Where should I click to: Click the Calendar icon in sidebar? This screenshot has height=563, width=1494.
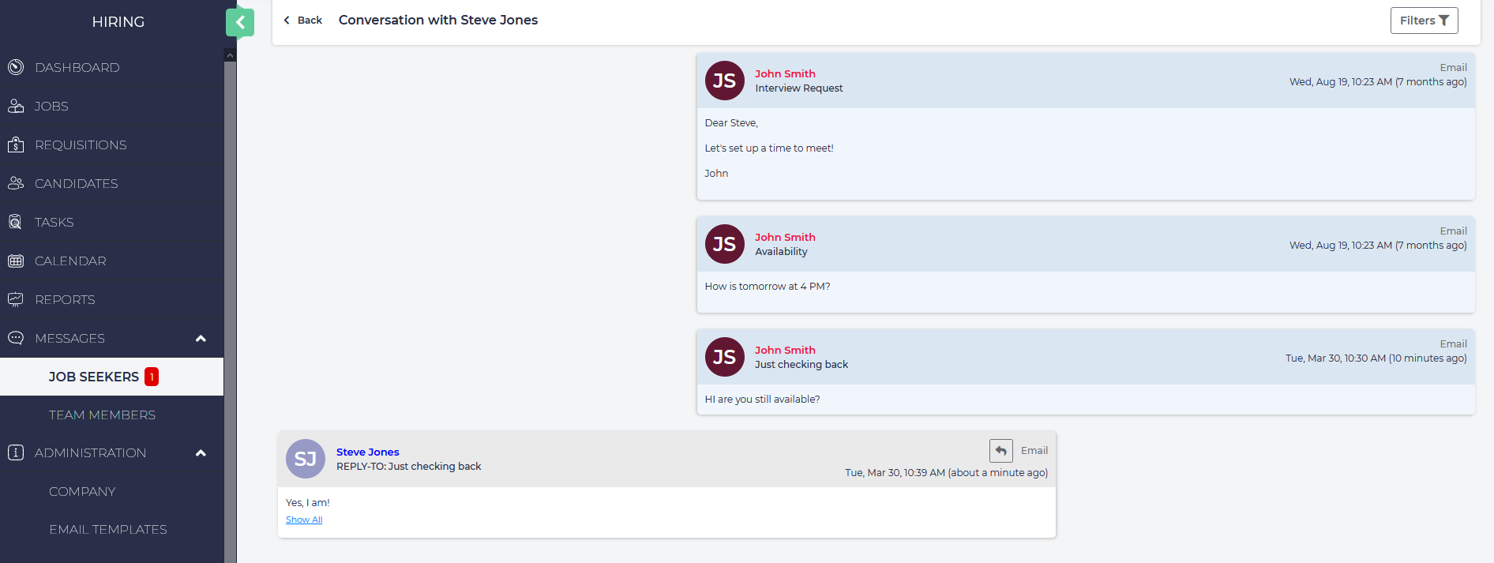tap(16, 261)
